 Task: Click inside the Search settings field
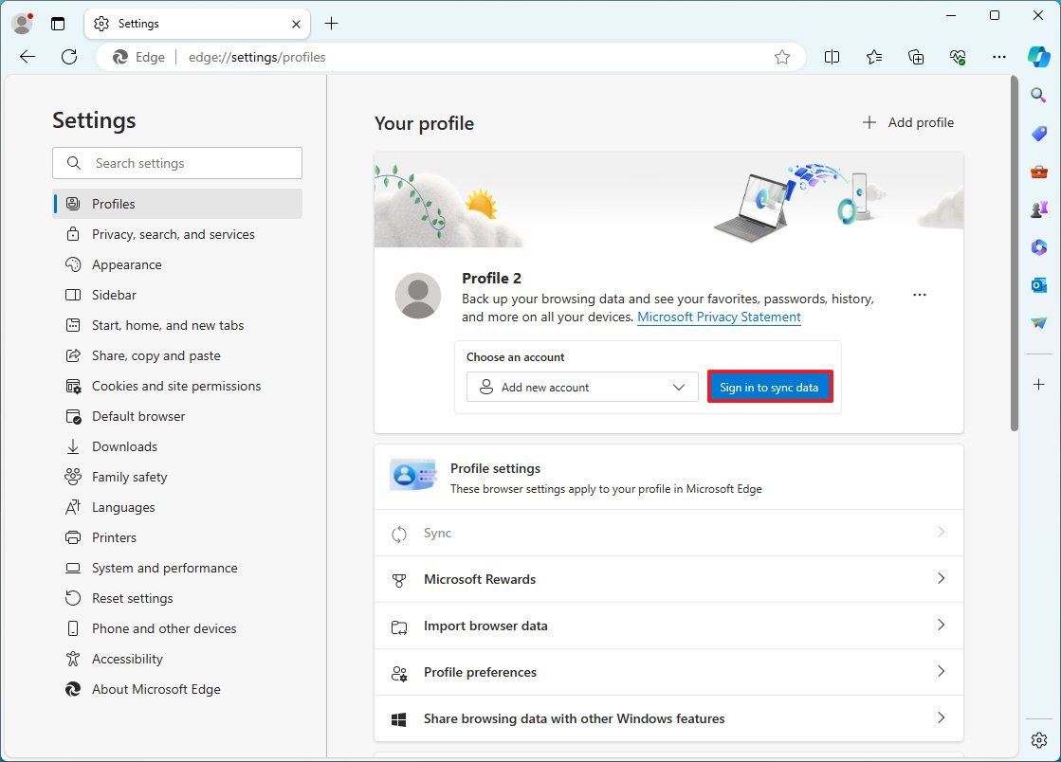click(176, 163)
